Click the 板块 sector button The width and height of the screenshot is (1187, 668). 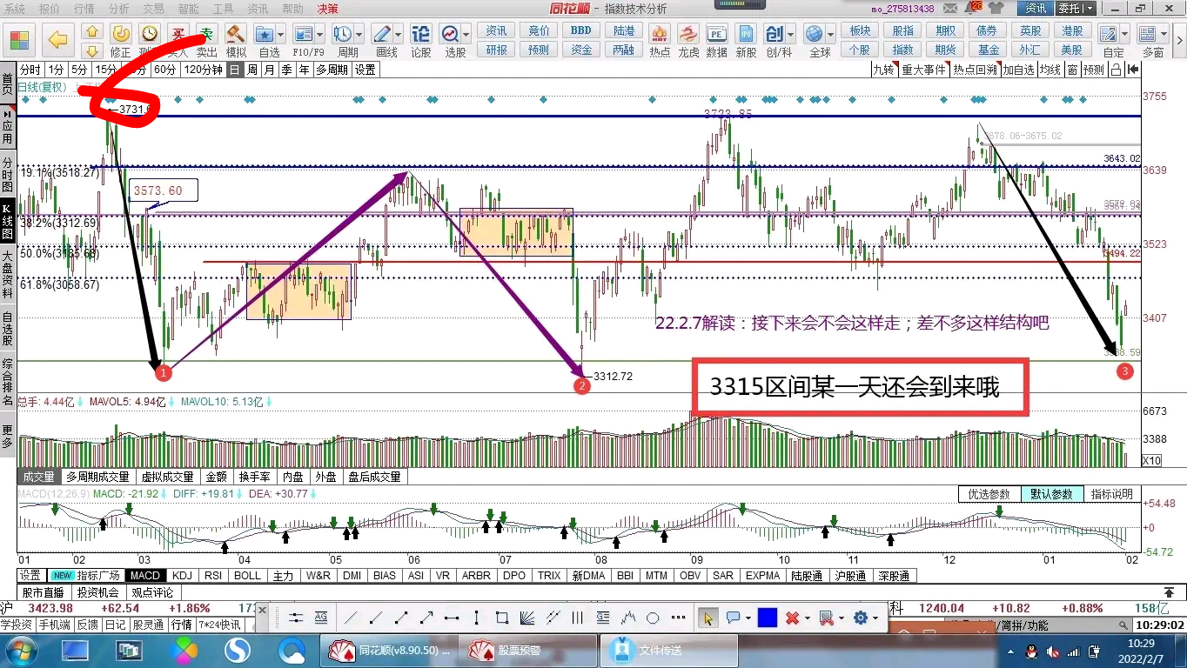point(860,30)
